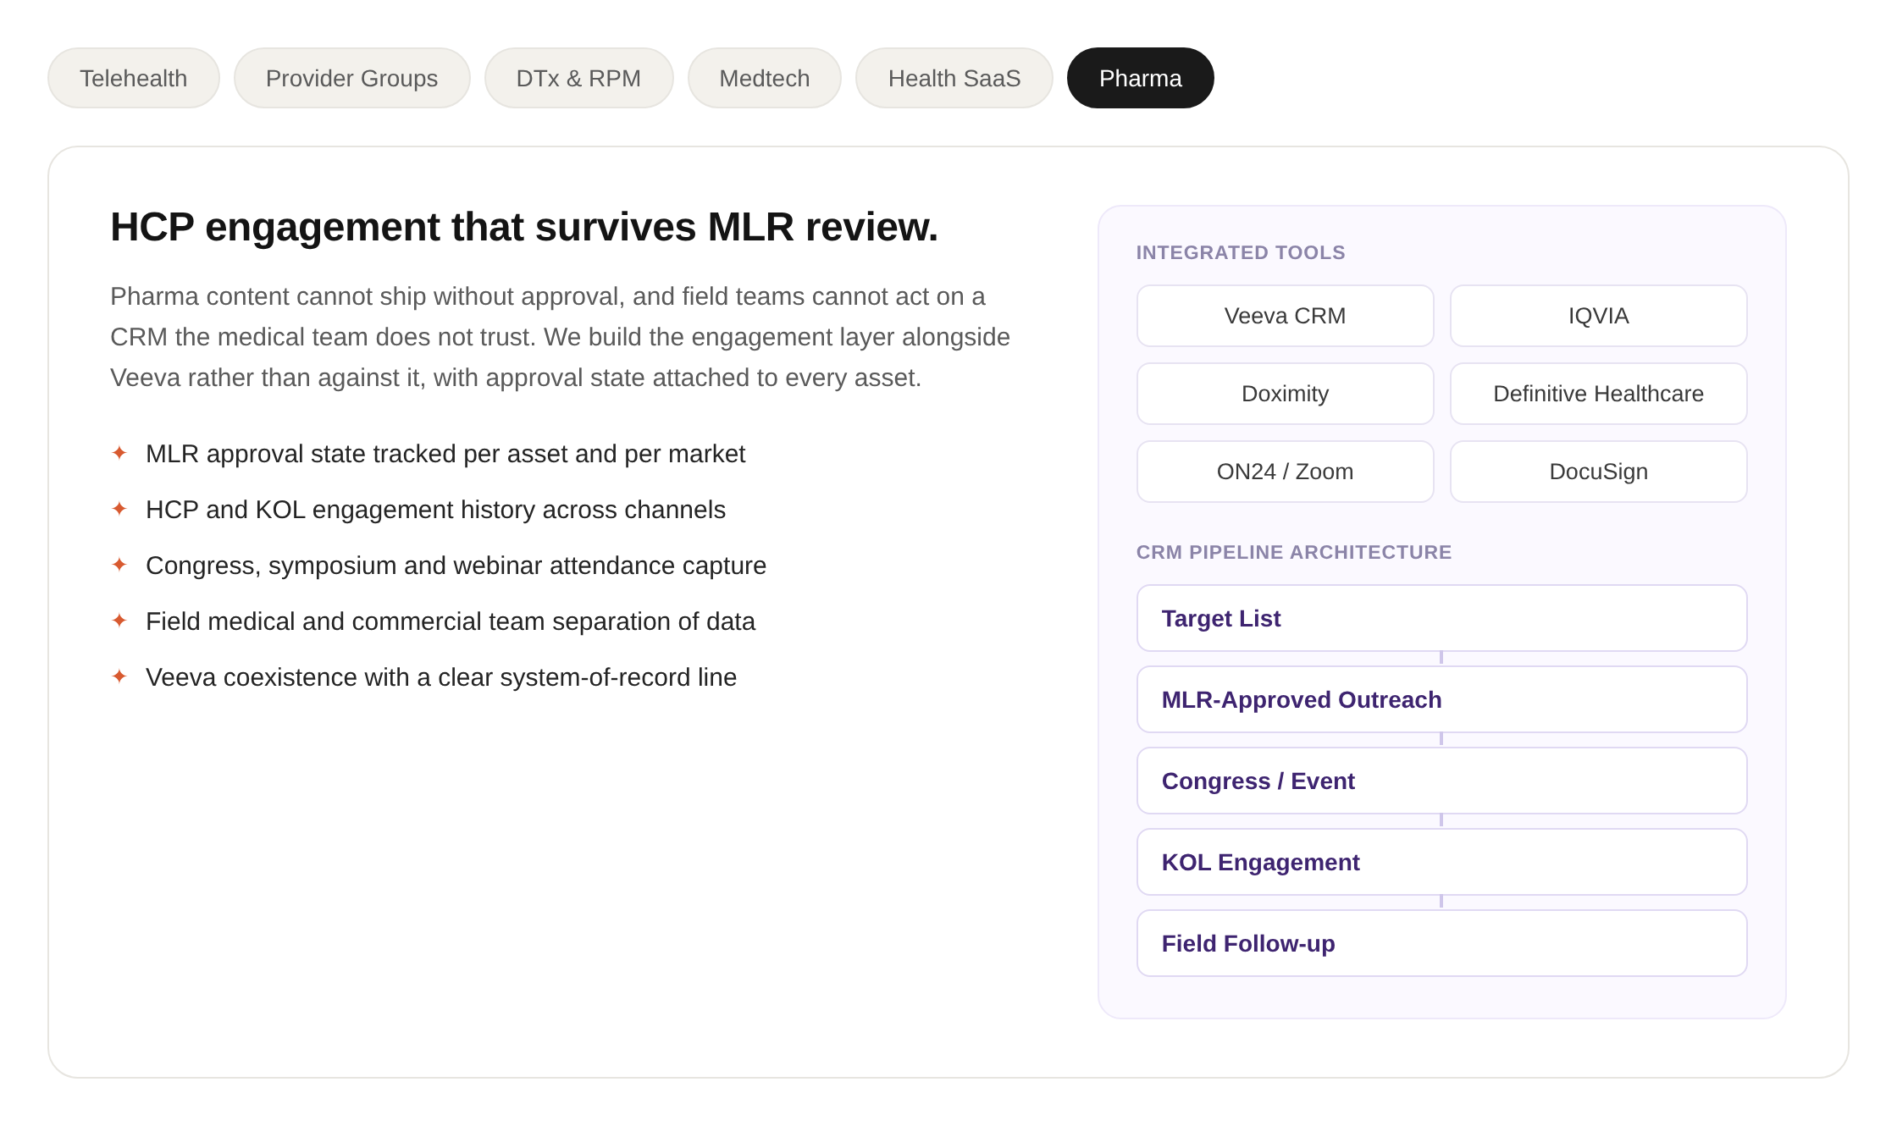Select the Target List pipeline stage
This screenshot has height=1126, width=1897.
coord(1442,618)
